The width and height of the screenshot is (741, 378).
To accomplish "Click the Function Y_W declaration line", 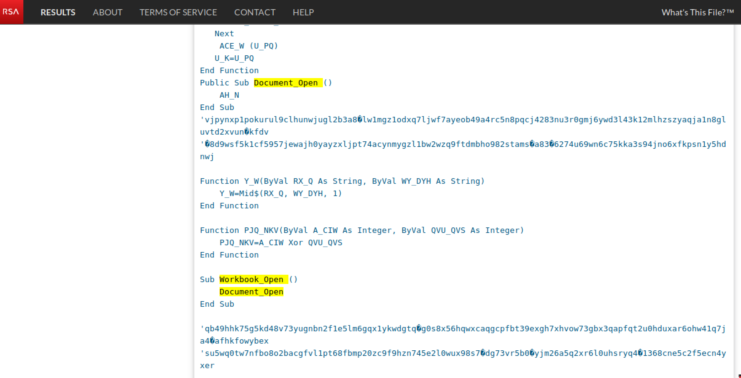I will coord(342,181).
